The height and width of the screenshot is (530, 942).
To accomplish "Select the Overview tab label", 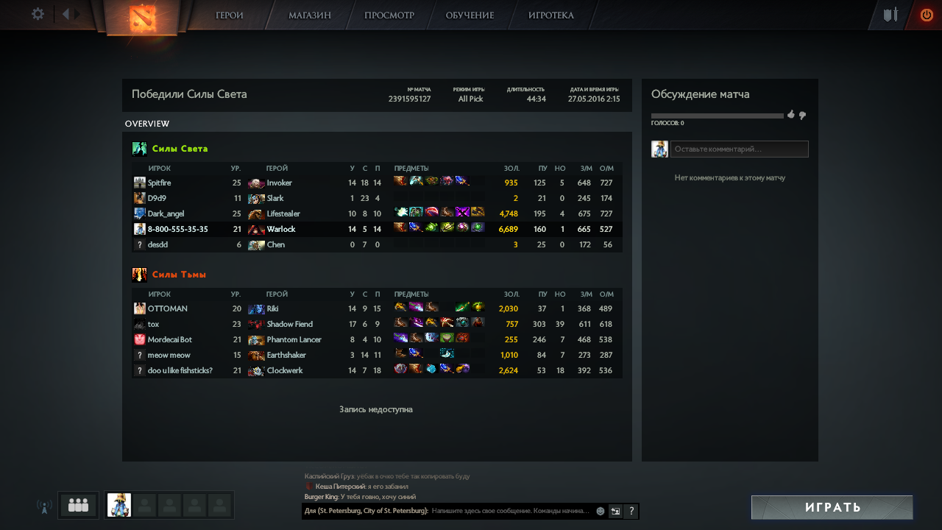I will [147, 124].
